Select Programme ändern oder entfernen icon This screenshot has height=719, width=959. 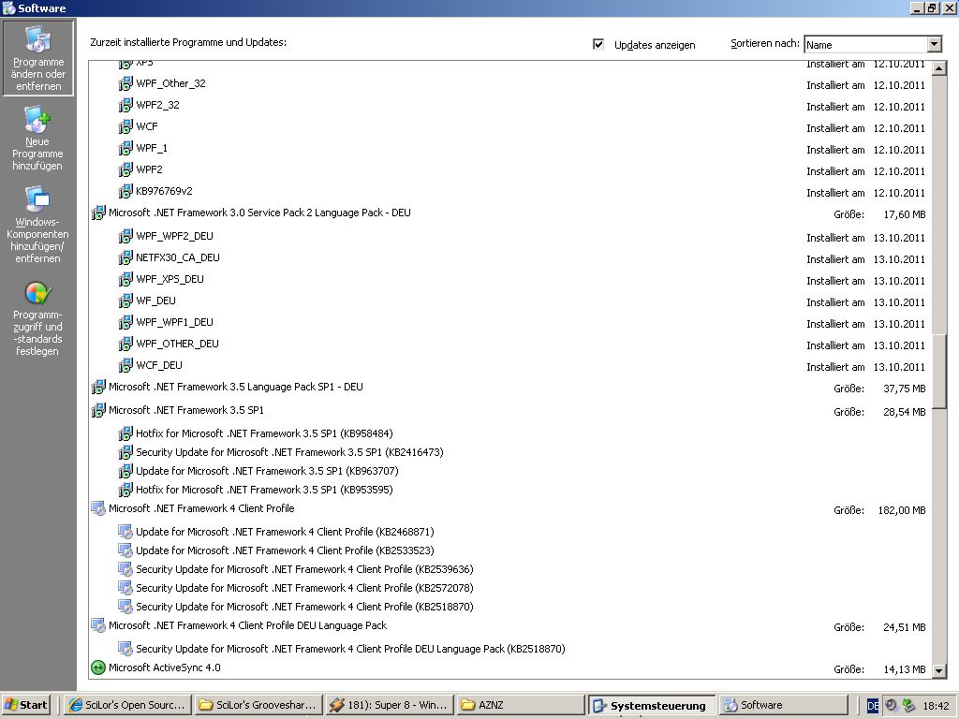pos(37,39)
